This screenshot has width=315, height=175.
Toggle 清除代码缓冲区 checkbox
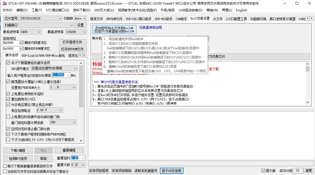click(22, 43)
